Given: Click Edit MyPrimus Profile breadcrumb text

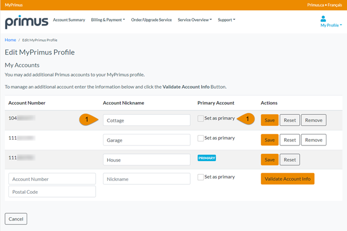Looking at the screenshot, I should (39, 40).
